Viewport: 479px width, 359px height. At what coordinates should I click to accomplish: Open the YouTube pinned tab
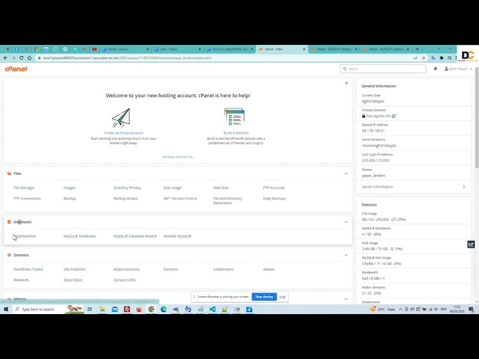(94, 49)
